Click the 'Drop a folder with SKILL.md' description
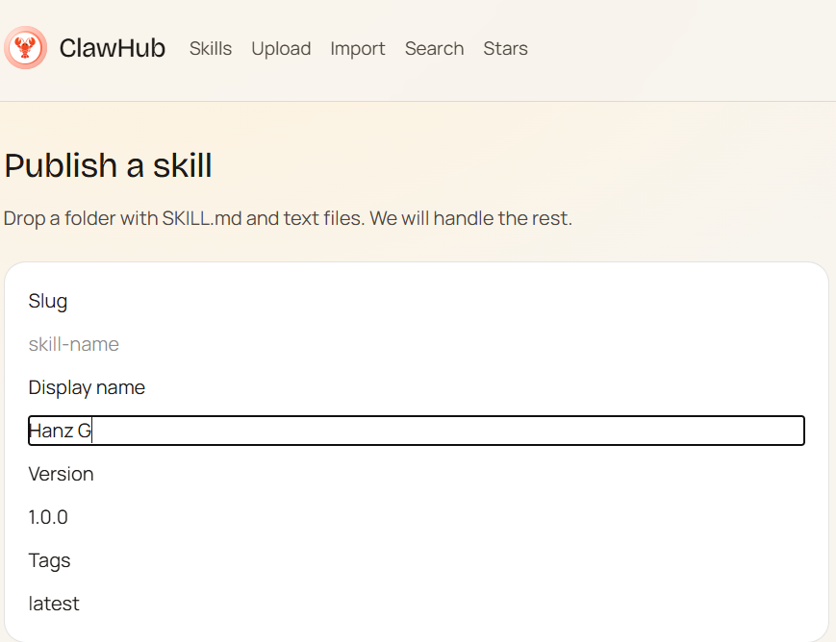The image size is (836, 642). (288, 218)
